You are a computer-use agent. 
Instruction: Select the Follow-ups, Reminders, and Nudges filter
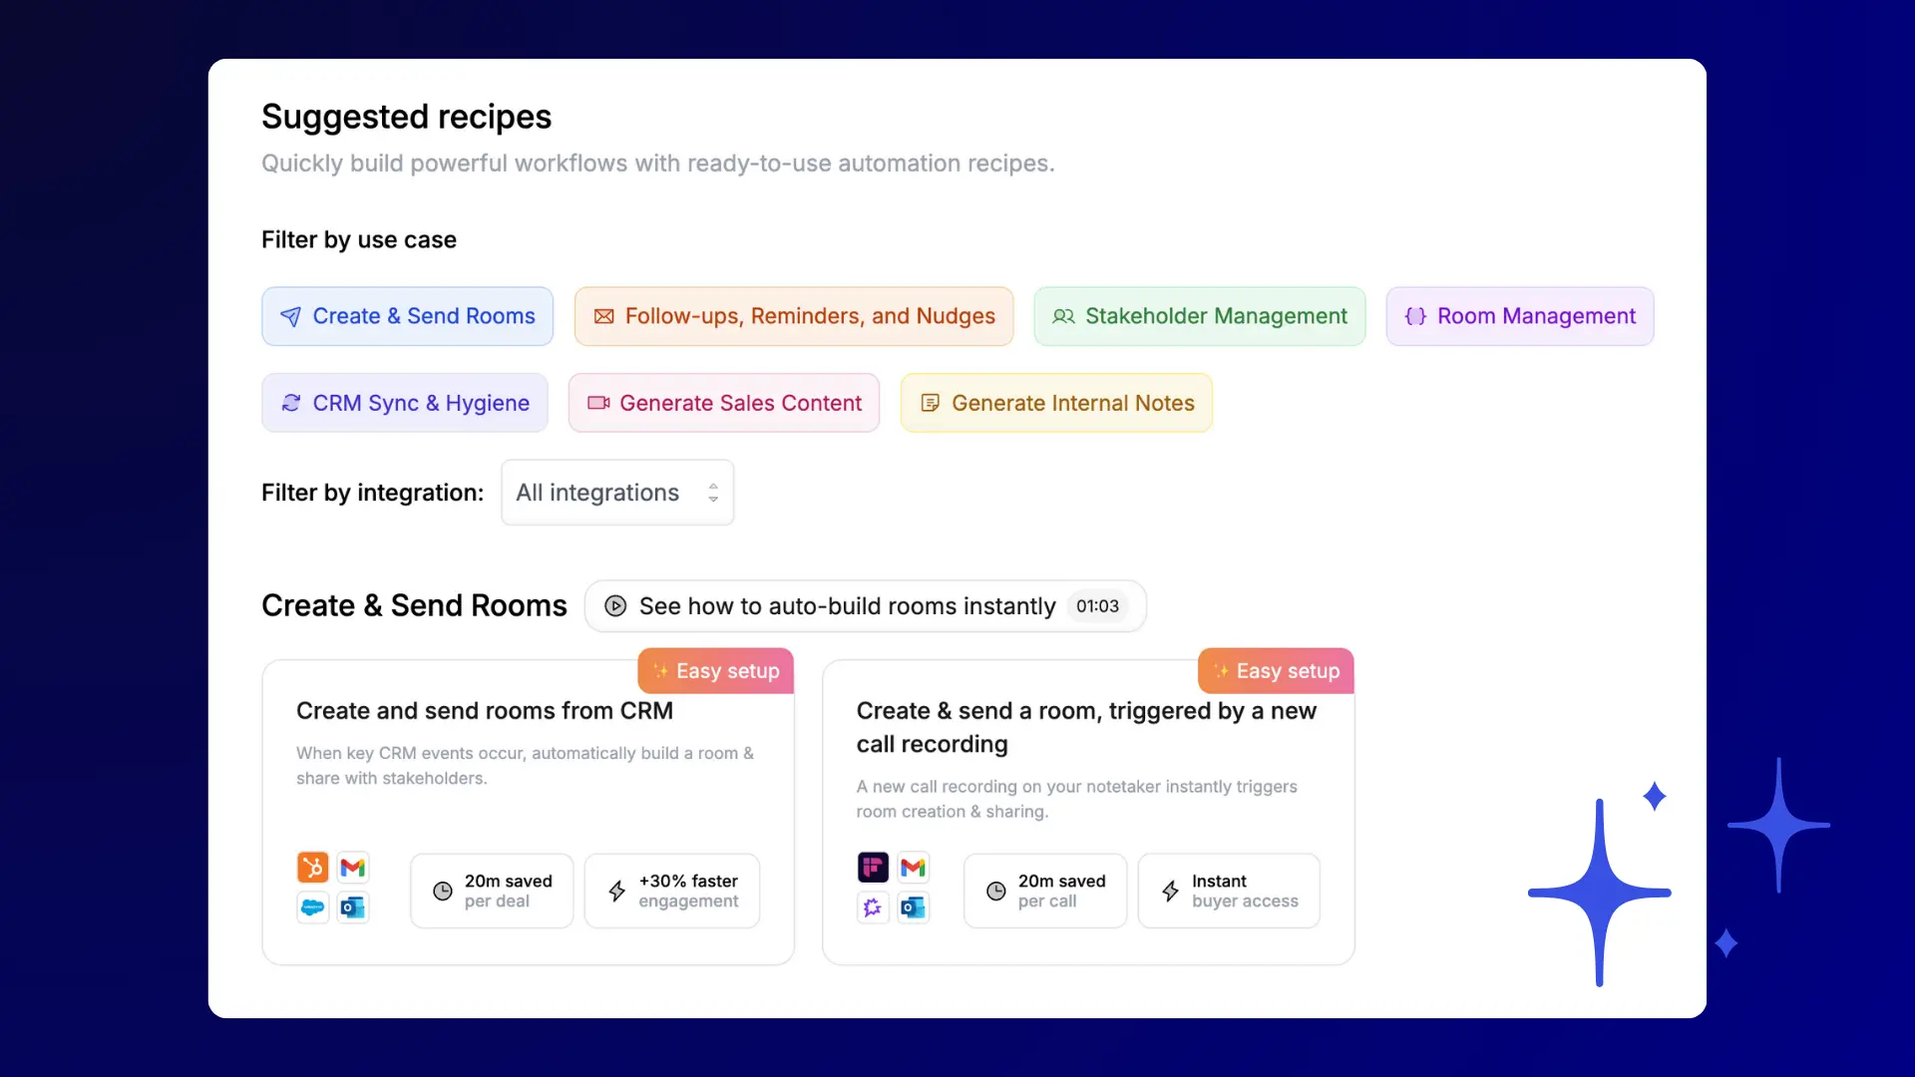793,316
